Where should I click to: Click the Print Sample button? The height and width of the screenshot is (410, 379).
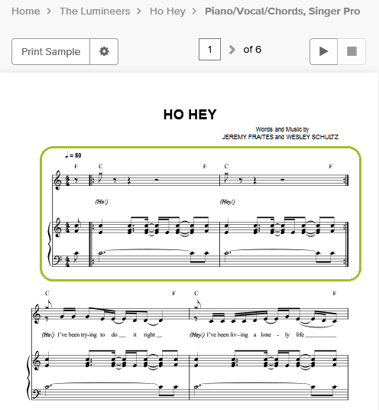[50, 51]
